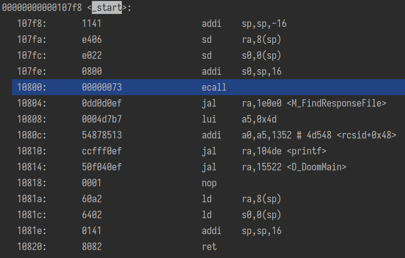Click opcode 1141
Image resolution: width=405 pixels, height=258 pixels.
point(92,23)
